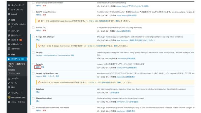Open the Jetpack link under Jetpack by WordPress.com
The height and width of the screenshot is (113, 201).
[x=39, y=76]
